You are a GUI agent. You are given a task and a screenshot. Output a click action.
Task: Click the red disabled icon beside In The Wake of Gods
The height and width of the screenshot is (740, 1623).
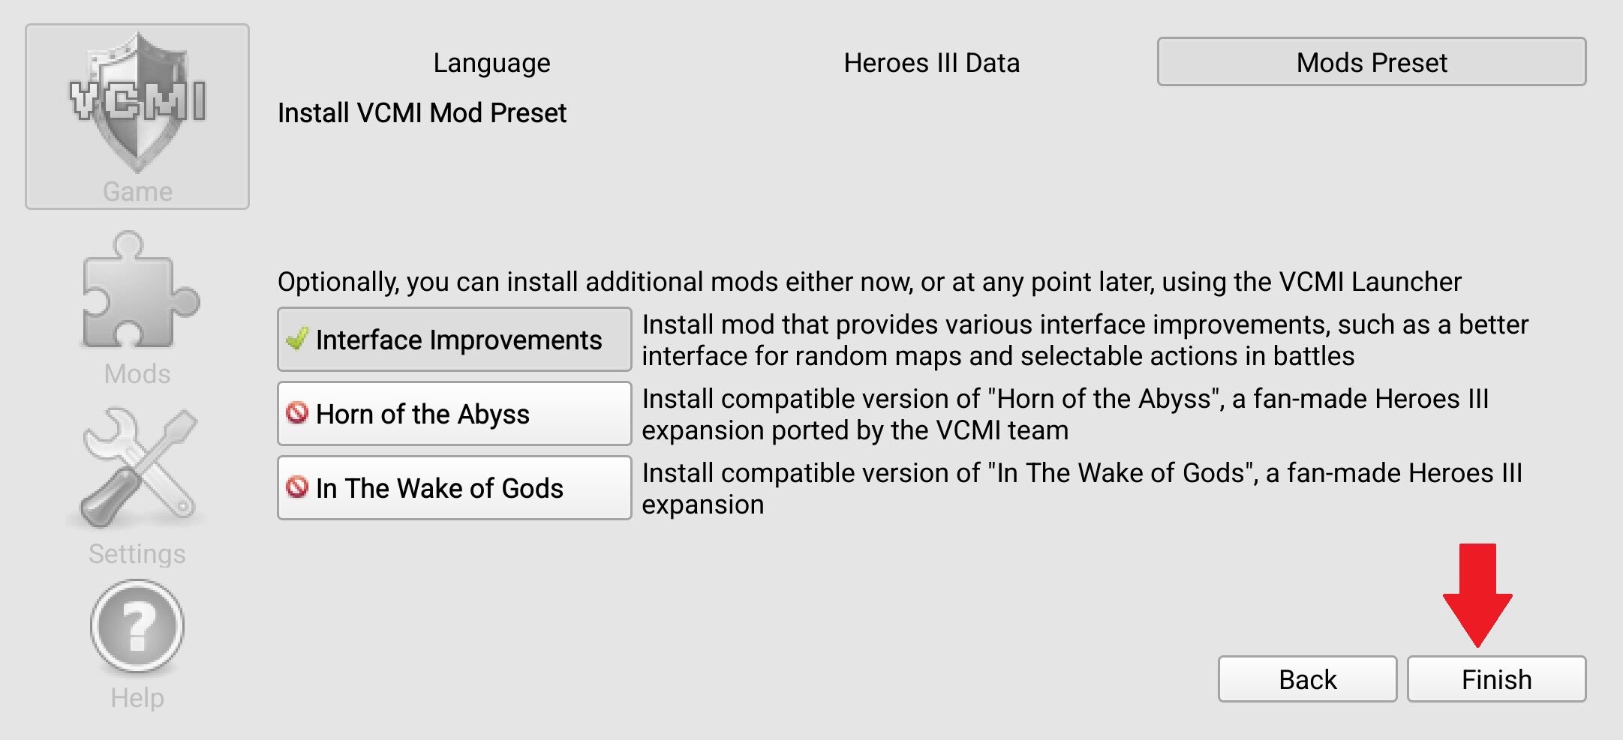(x=297, y=487)
